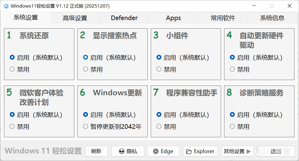
Task: Click the 刷新 refresh button
Action: pos(96,151)
